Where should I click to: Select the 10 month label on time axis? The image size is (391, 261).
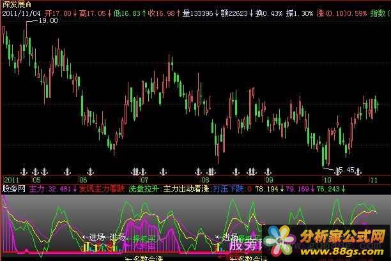327,180
